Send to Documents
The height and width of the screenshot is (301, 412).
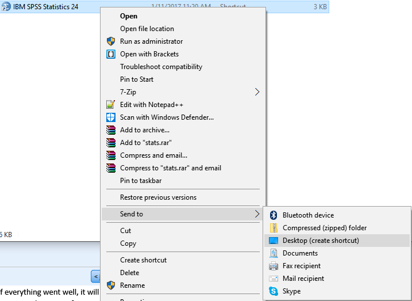coord(337,253)
